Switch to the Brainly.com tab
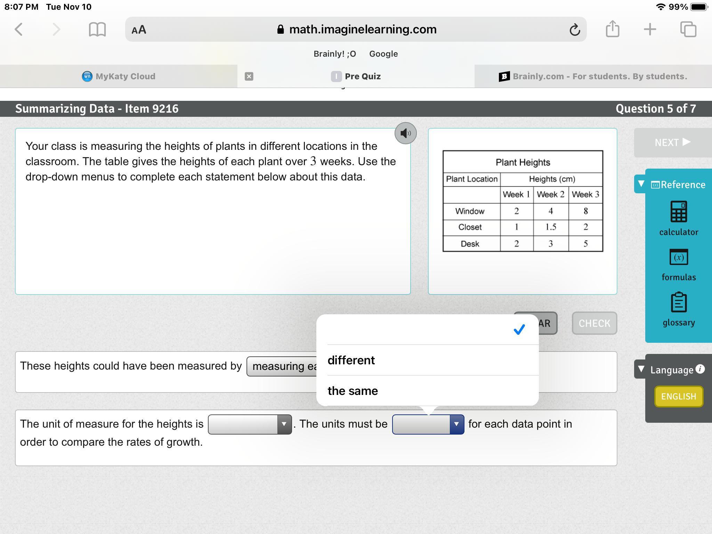The width and height of the screenshot is (712, 534). tap(593, 76)
